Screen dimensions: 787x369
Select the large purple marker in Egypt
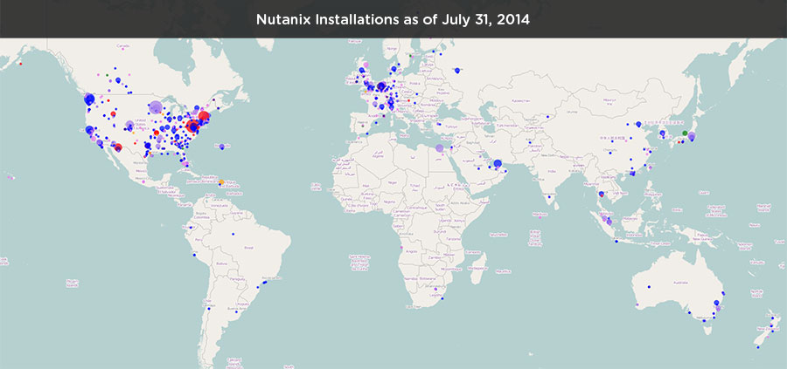coord(439,148)
